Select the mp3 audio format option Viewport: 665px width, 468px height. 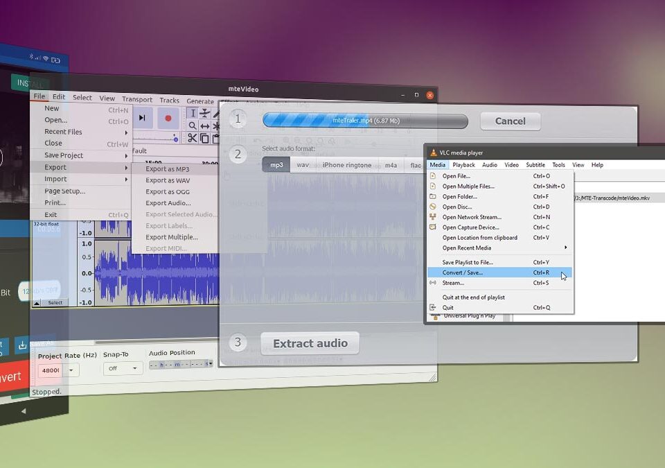coord(276,165)
